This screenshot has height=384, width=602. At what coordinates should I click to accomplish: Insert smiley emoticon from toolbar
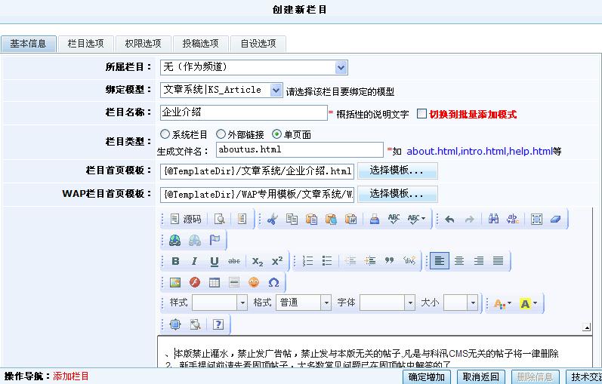[x=254, y=282]
